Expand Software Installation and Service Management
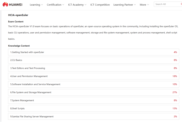Screen dimensions: 182x122 point(93,84)
